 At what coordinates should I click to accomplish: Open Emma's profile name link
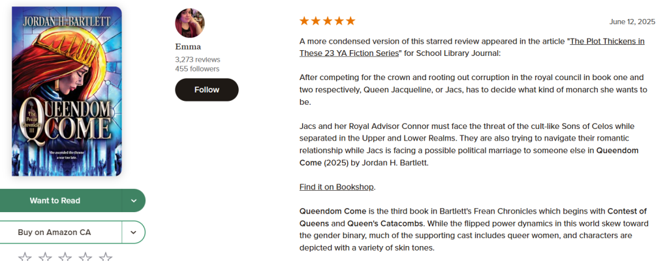(188, 46)
